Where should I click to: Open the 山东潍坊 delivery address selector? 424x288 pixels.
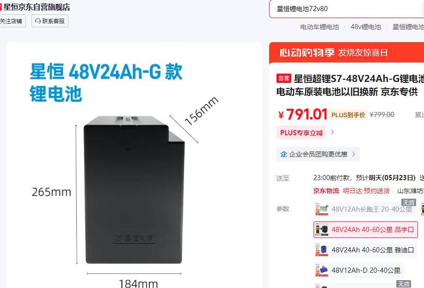click(411, 191)
